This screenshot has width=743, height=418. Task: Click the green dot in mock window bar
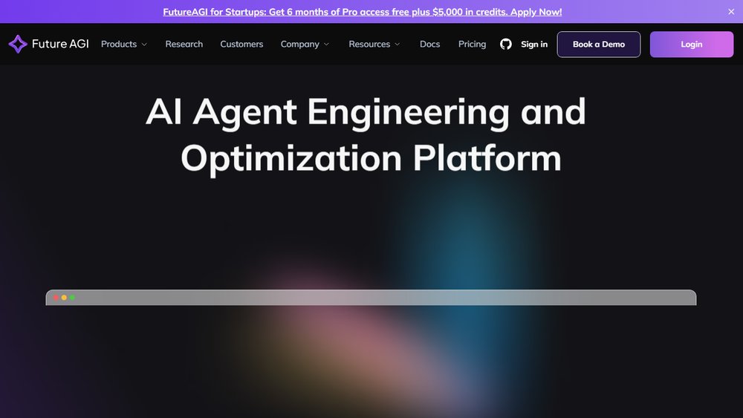pos(72,298)
